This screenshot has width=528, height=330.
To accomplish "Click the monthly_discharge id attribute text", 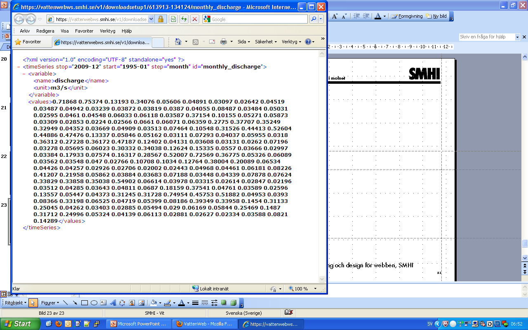I will point(232,66).
